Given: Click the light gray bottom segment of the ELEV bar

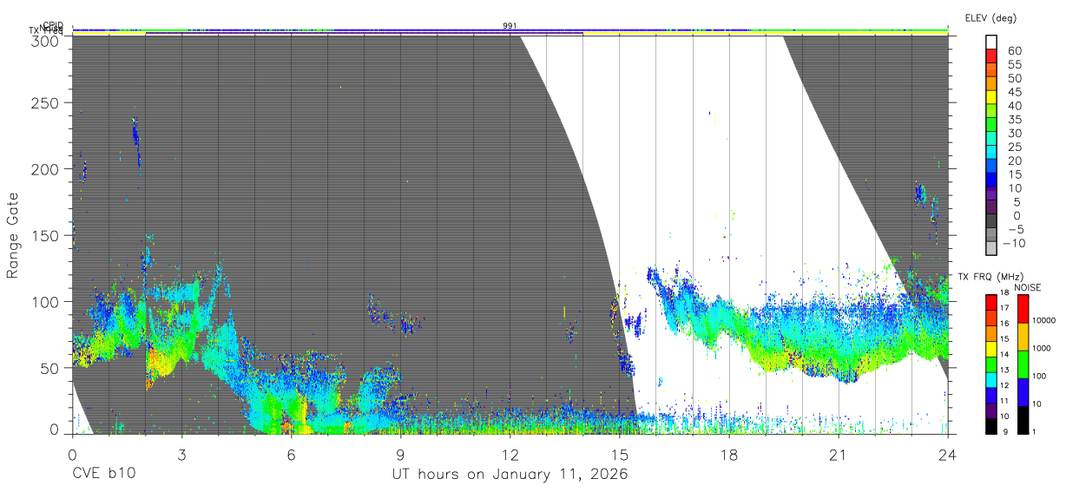Looking at the screenshot, I should 991,249.
